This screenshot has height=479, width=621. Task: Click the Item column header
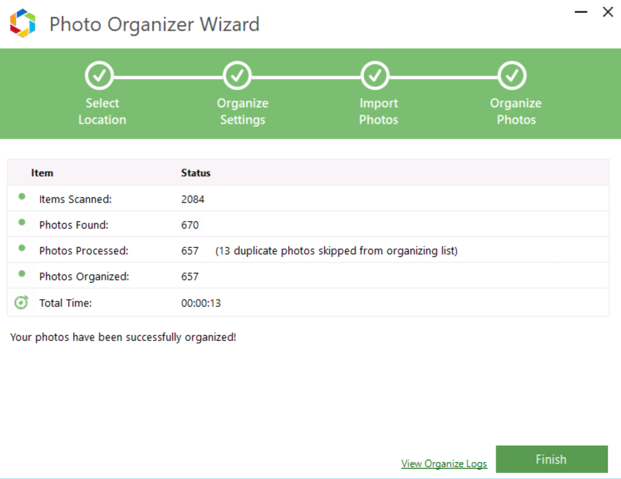43,173
